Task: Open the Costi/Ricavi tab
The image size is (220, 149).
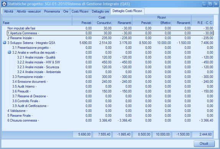Action: (x=80, y=11)
